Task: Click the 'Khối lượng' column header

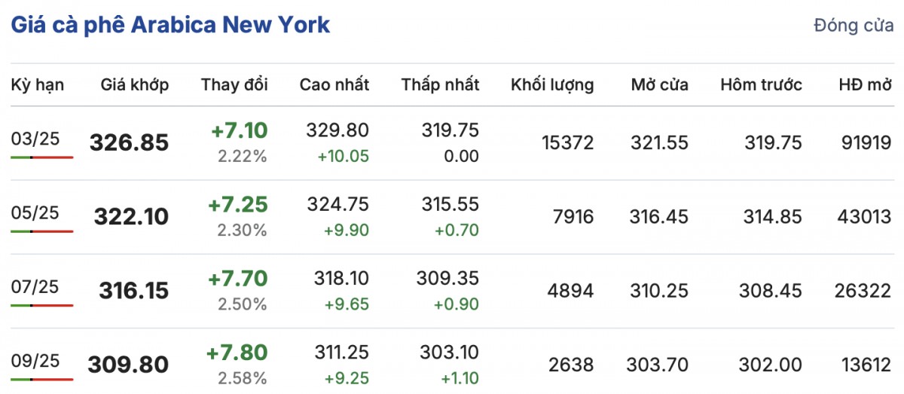Action: point(552,85)
